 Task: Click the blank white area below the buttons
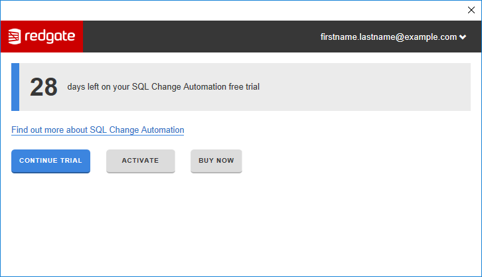coord(239,226)
